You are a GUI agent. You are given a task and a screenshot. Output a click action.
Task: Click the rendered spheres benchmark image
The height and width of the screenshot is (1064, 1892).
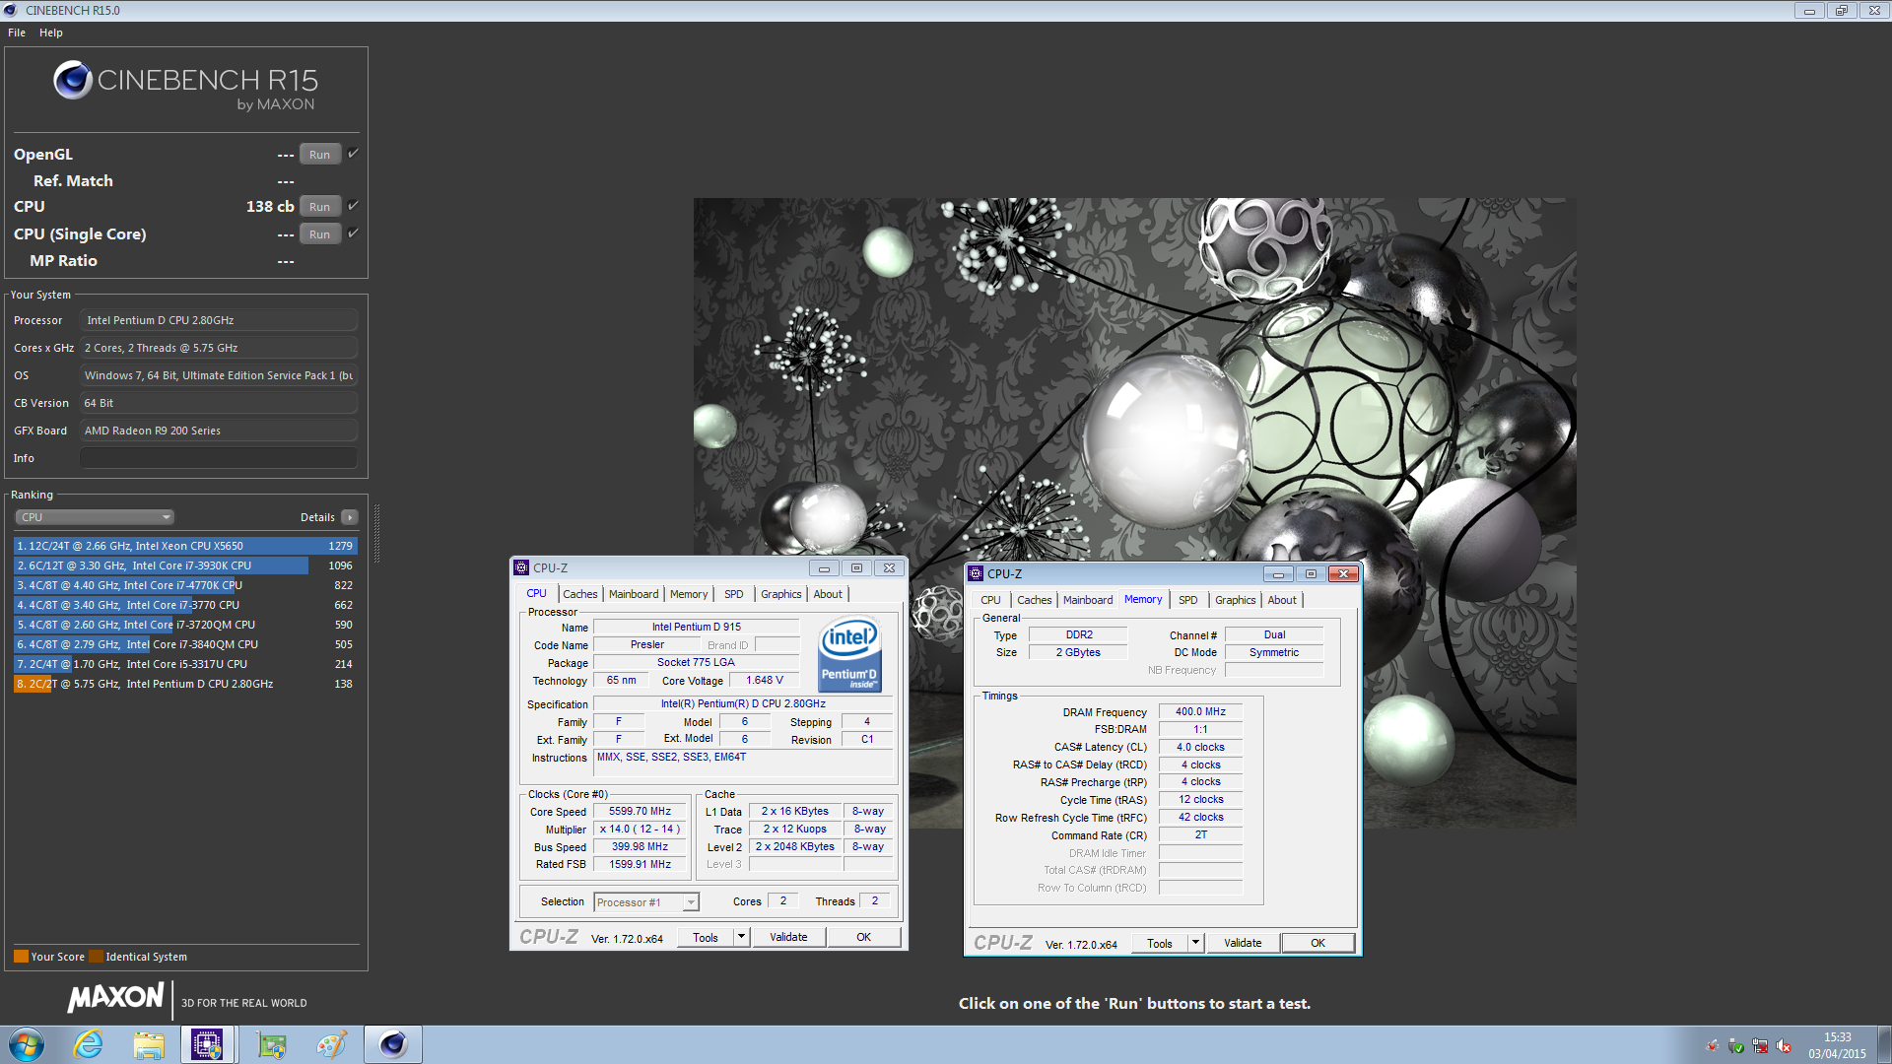[1134, 512]
